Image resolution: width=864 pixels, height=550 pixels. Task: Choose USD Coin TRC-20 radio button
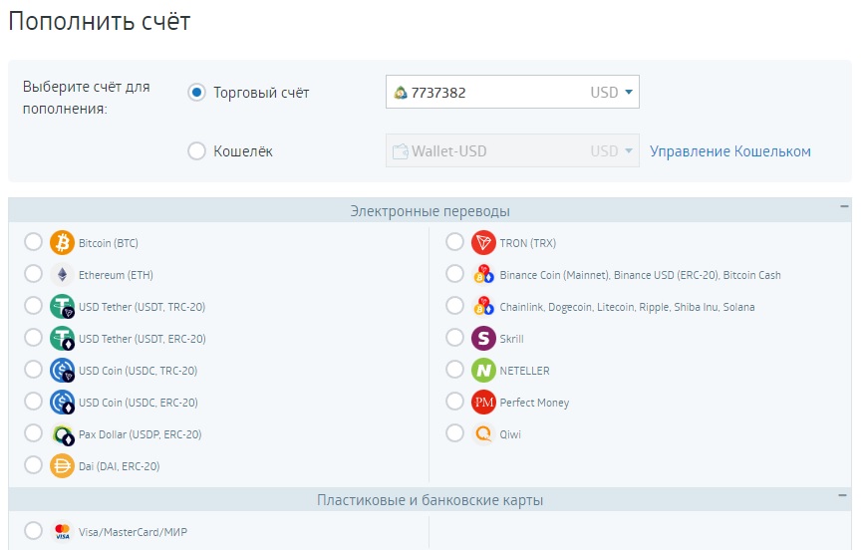pos(33,370)
